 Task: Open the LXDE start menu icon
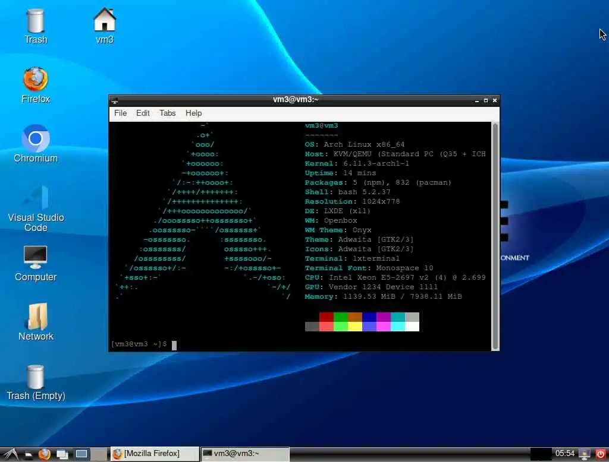[11, 454]
